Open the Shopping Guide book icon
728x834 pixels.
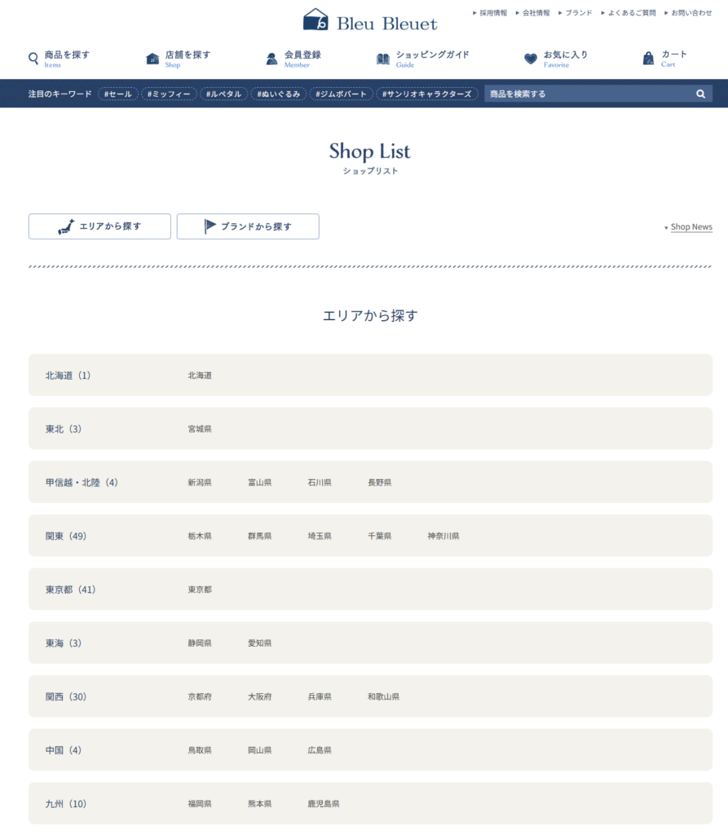[383, 59]
